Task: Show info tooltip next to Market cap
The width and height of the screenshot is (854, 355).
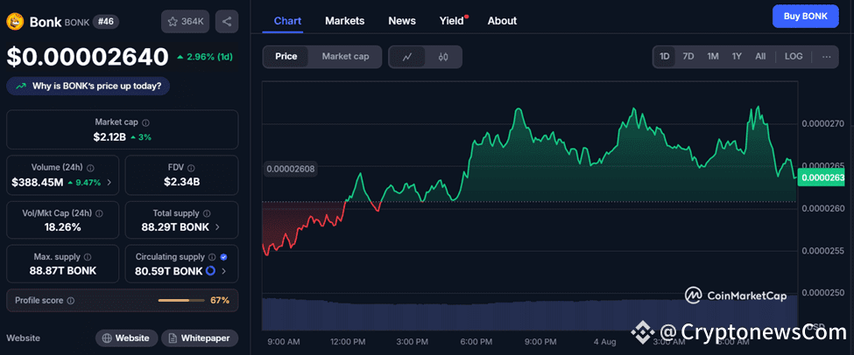Action: (146, 123)
